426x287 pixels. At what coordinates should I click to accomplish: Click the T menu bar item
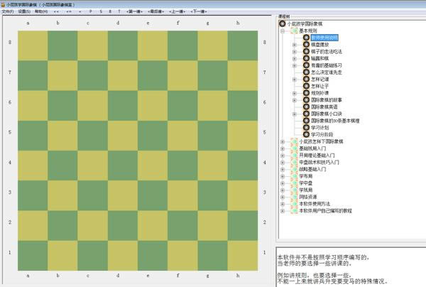tap(119, 11)
